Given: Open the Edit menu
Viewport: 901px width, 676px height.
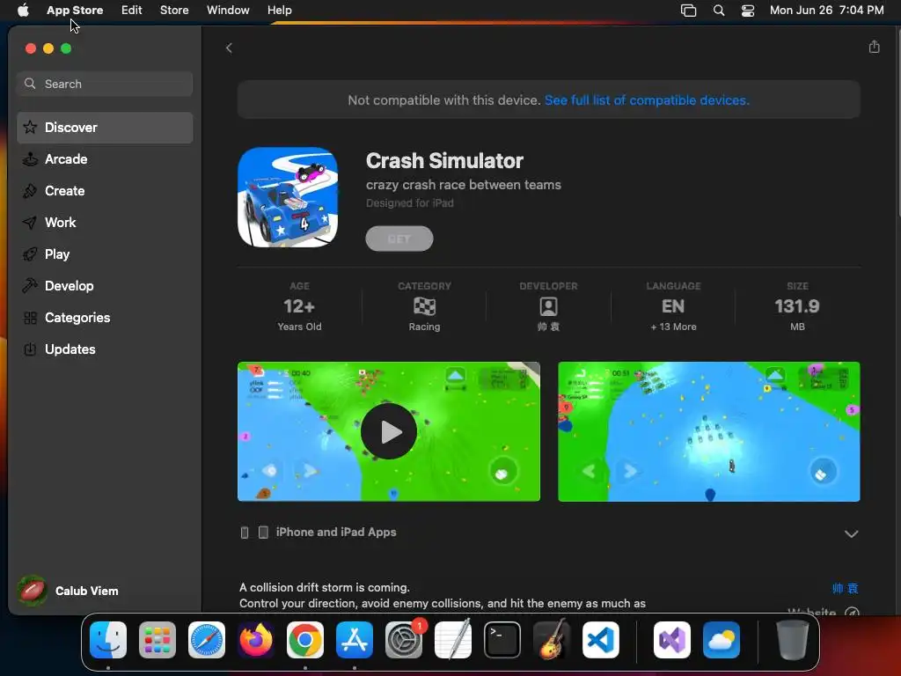Looking at the screenshot, I should tap(132, 11).
